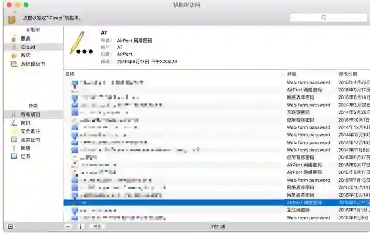Select the 网络表单密码 row dated 2015年8月14日
Screen dimensions: 370x235
pyautogui.click(x=217, y=97)
